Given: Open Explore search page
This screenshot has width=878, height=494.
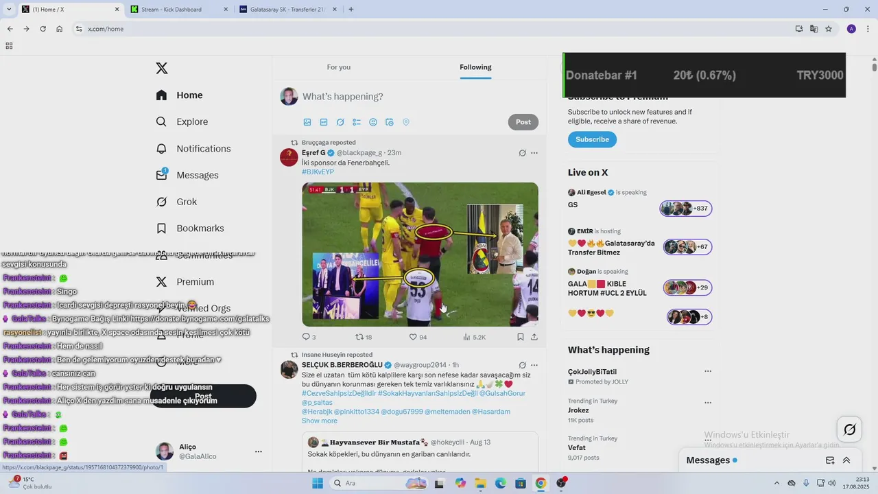Looking at the screenshot, I should [182, 121].
